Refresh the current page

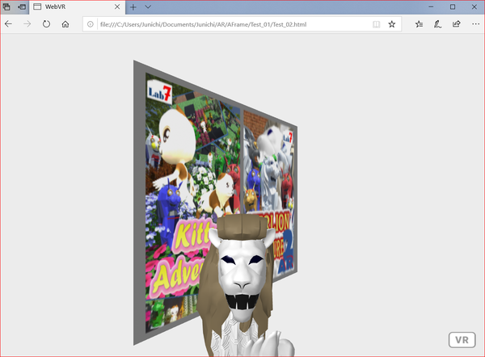[46, 24]
